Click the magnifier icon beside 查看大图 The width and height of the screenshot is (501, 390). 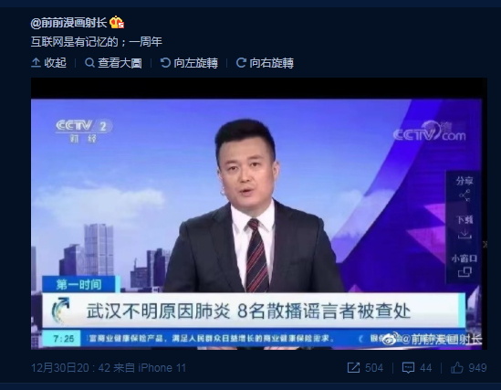[x=89, y=63]
